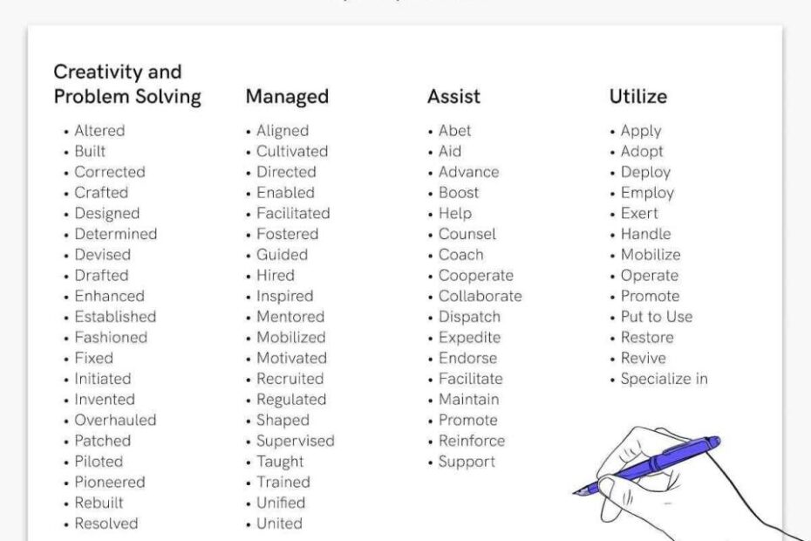Click the blue pen in the drawing
Screen dimensions: 811x541
pos(646,465)
